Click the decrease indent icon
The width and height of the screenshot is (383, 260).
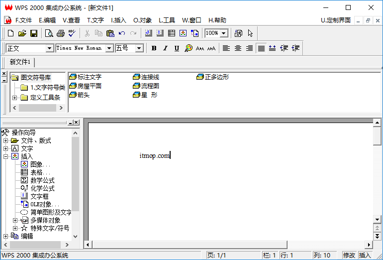[284, 48]
